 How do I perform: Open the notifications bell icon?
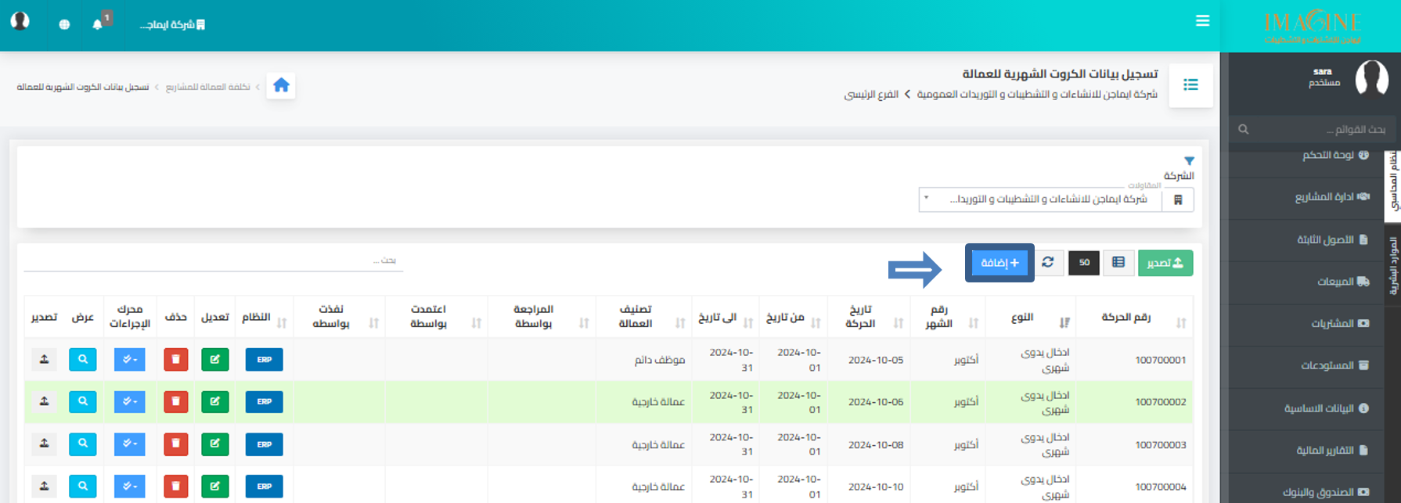coord(97,24)
